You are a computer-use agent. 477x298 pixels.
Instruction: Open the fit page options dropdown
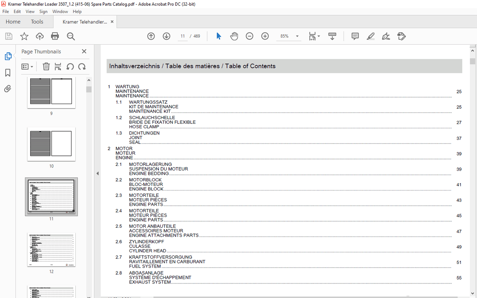[314, 36]
